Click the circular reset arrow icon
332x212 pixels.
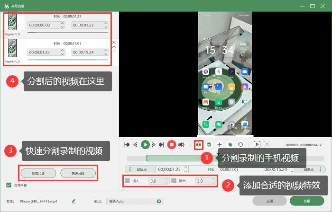pyautogui.click(x=240, y=145)
